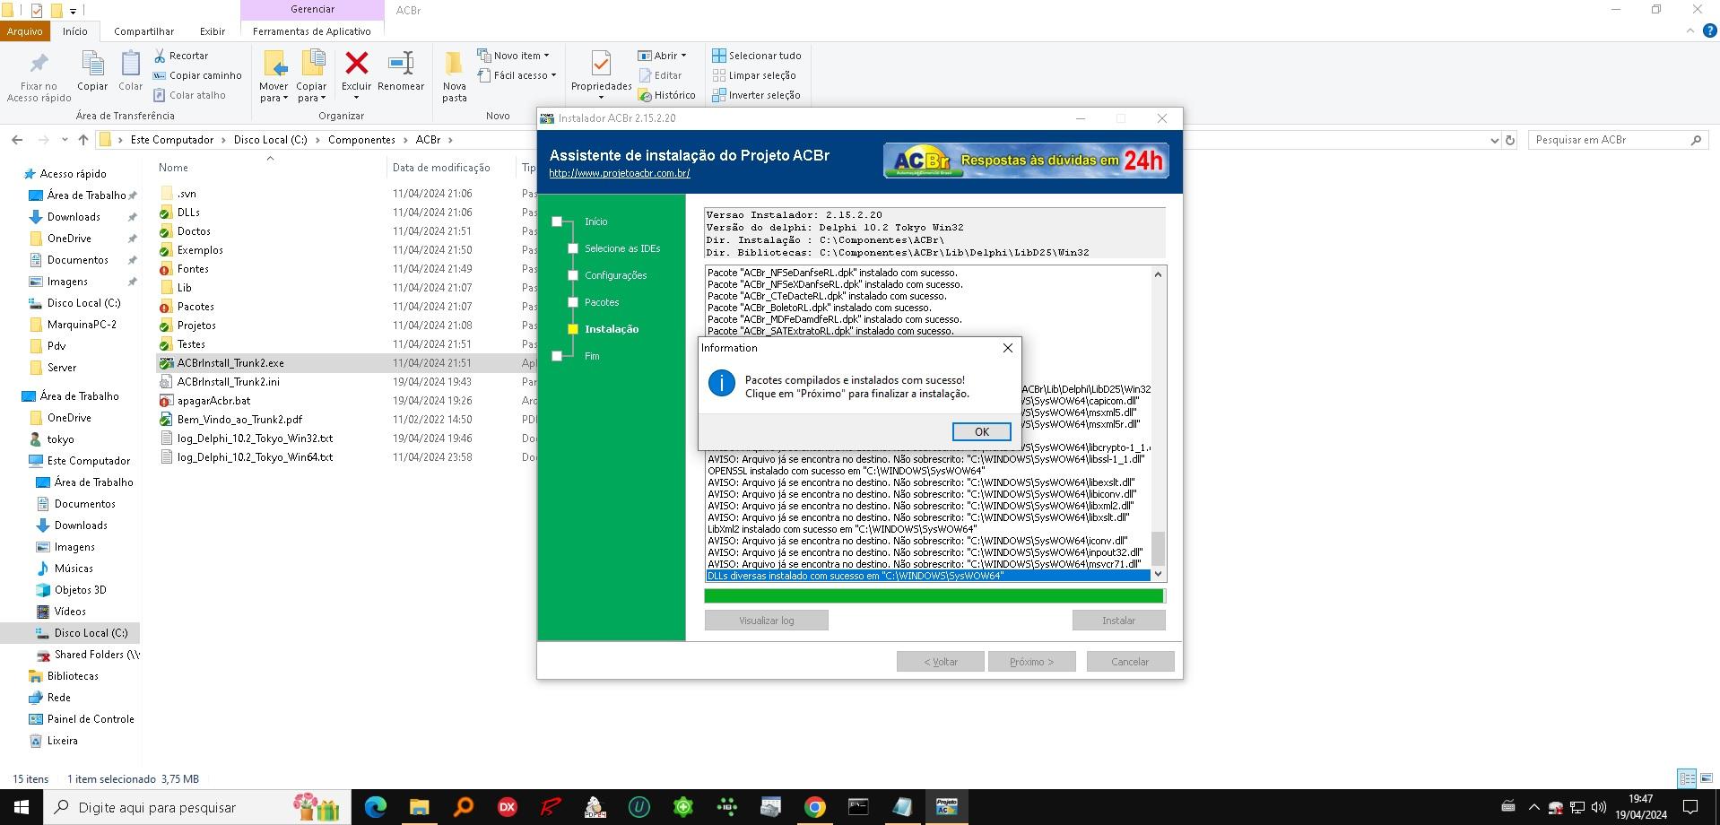Select the ACBrInstall_Trunk2.ini file
Image resolution: width=1720 pixels, height=825 pixels.
(x=228, y=382)
